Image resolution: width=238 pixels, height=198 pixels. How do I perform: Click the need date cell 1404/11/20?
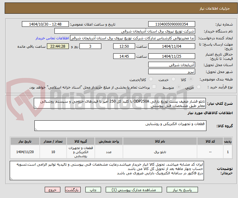coord(25,152)
